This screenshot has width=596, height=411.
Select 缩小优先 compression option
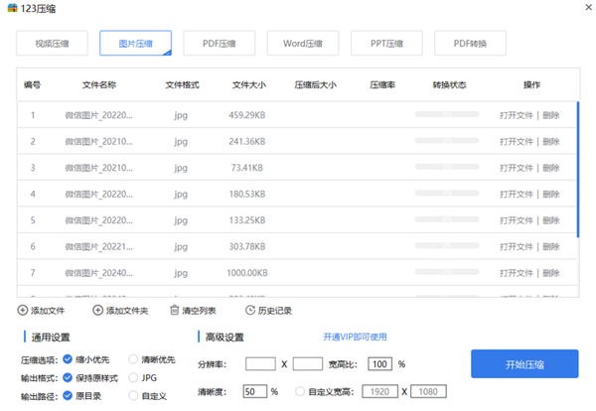(x=68, y=359)
